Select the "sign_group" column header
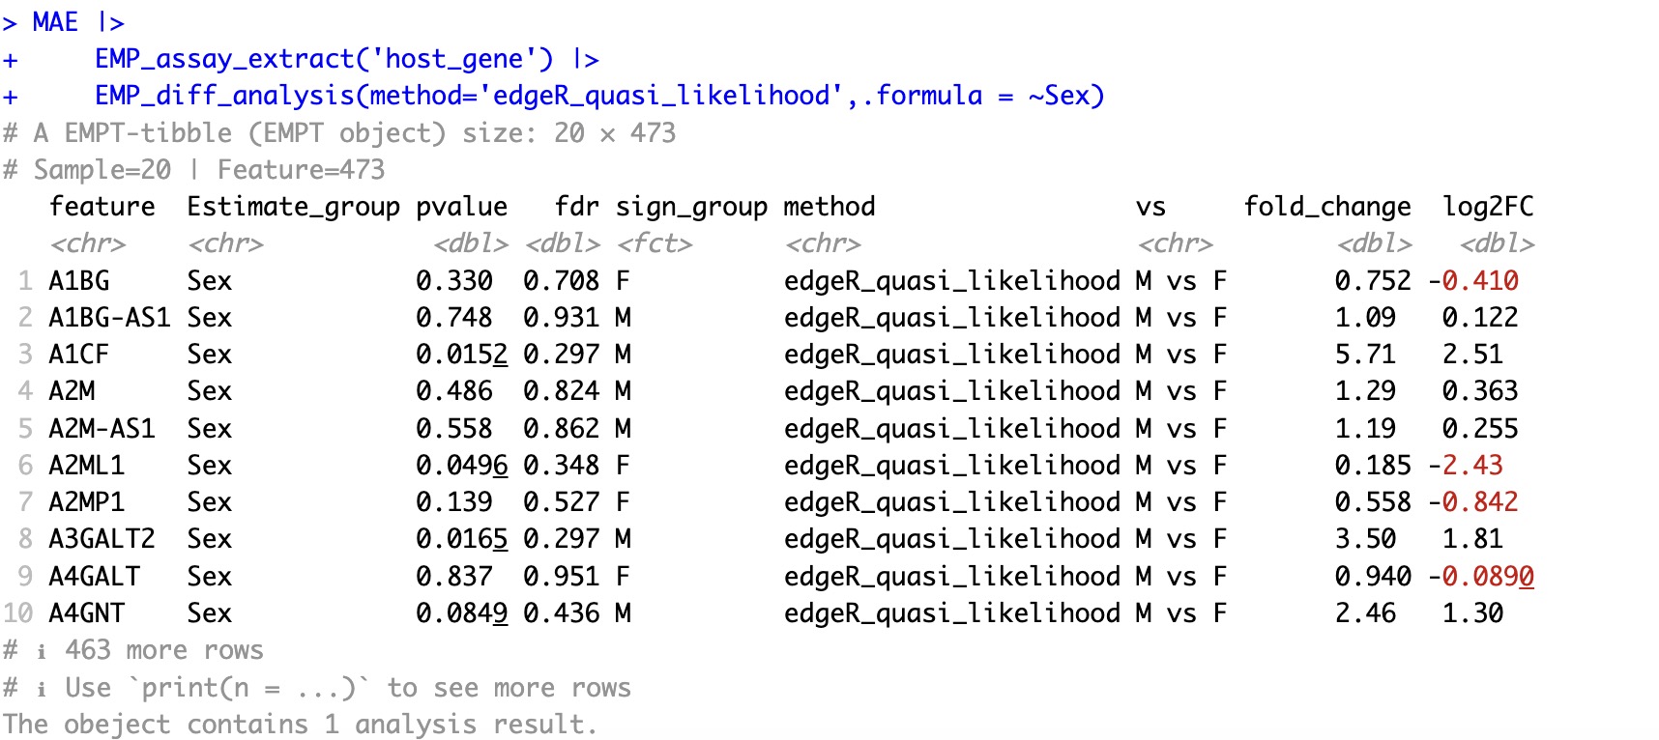Image resolution: width=1659 pixels, height=740 pixels. 691,207
